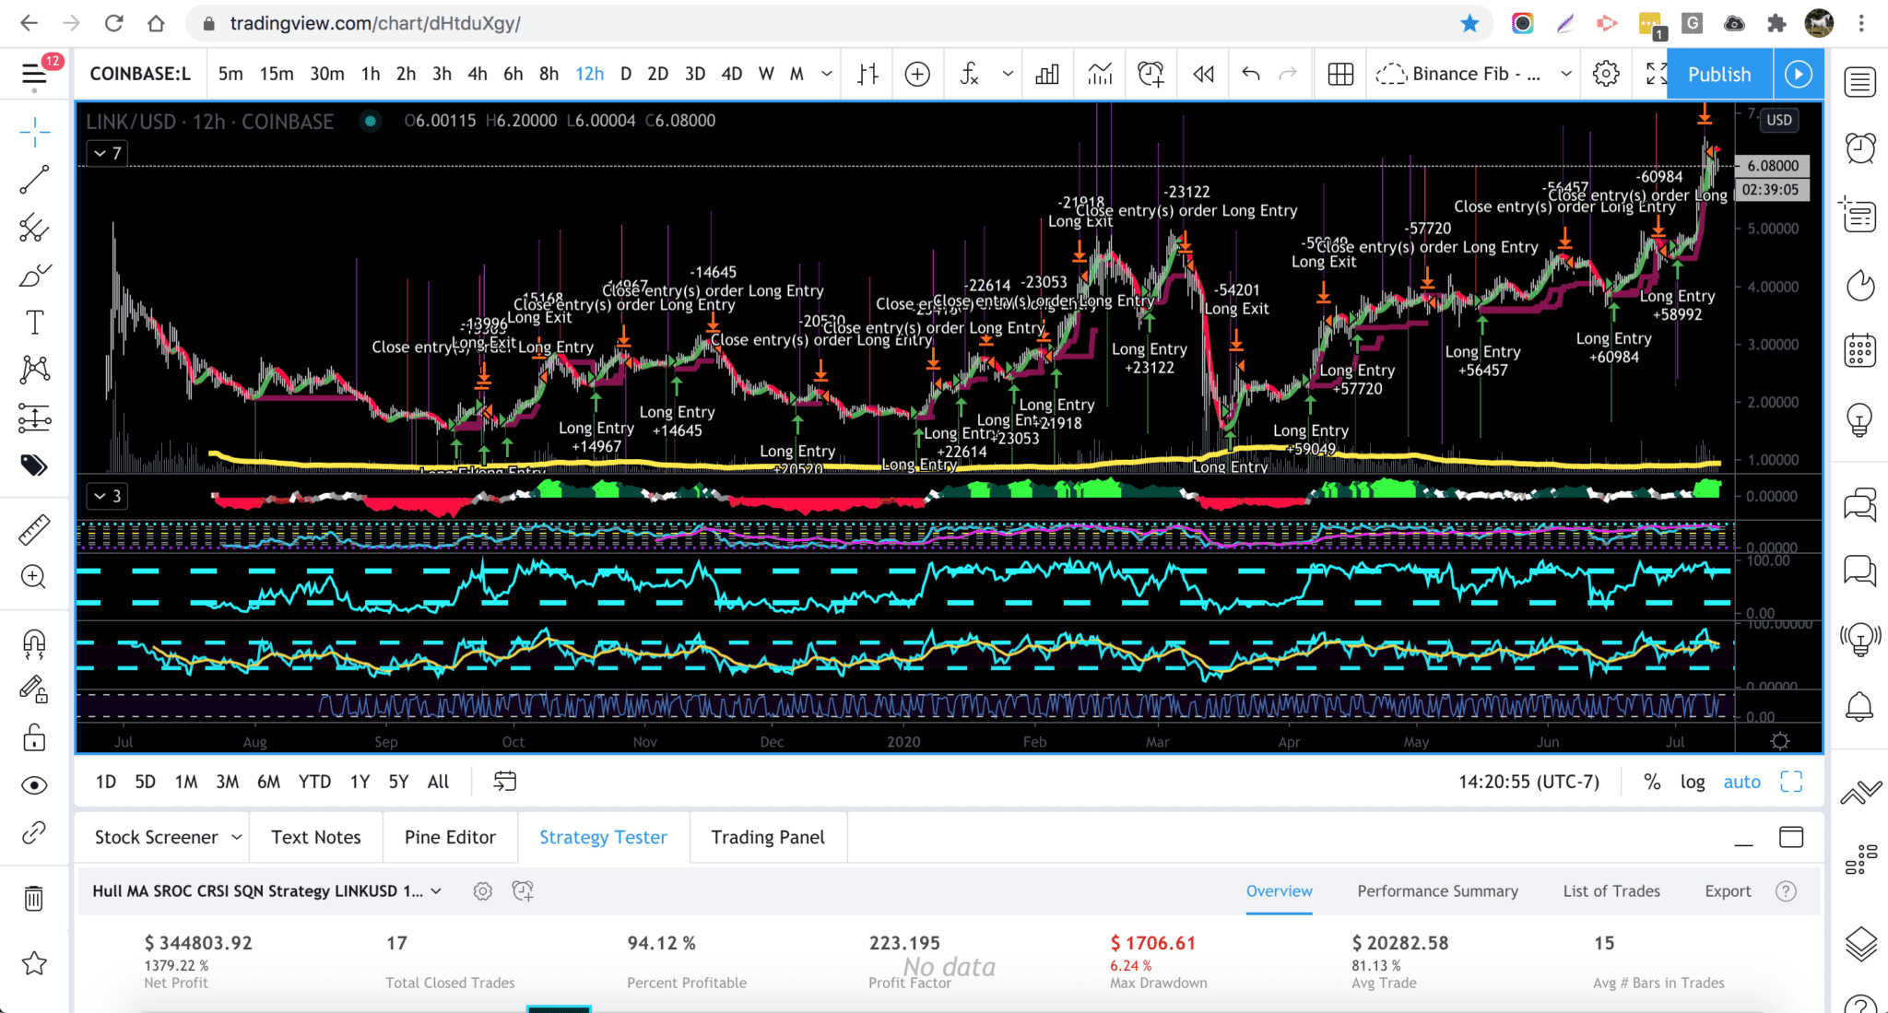Toggle percentage scale mode
Image resolution: width=1888 pixels, height=1013 pixels.
(x=1652, y=782)
